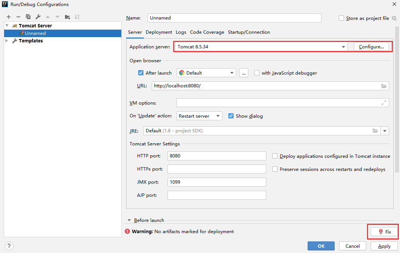Open gear icon next to Store as project file
400x253 pixels.
(x=394, y=18)
